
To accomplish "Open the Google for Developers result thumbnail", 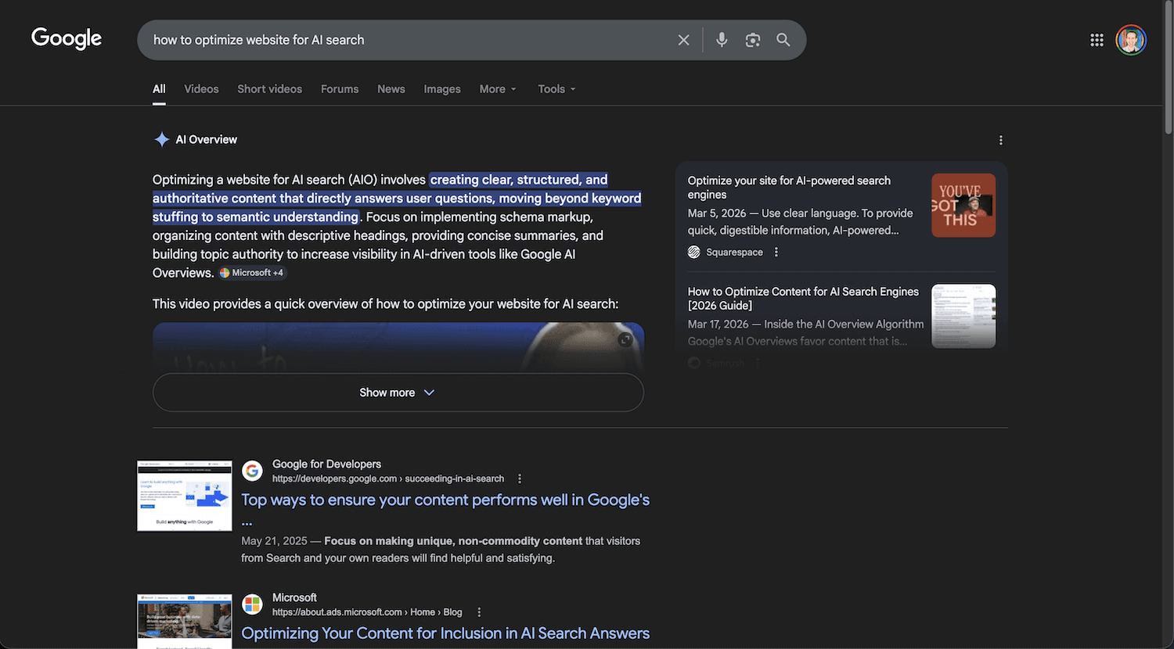I will (185, 496).
